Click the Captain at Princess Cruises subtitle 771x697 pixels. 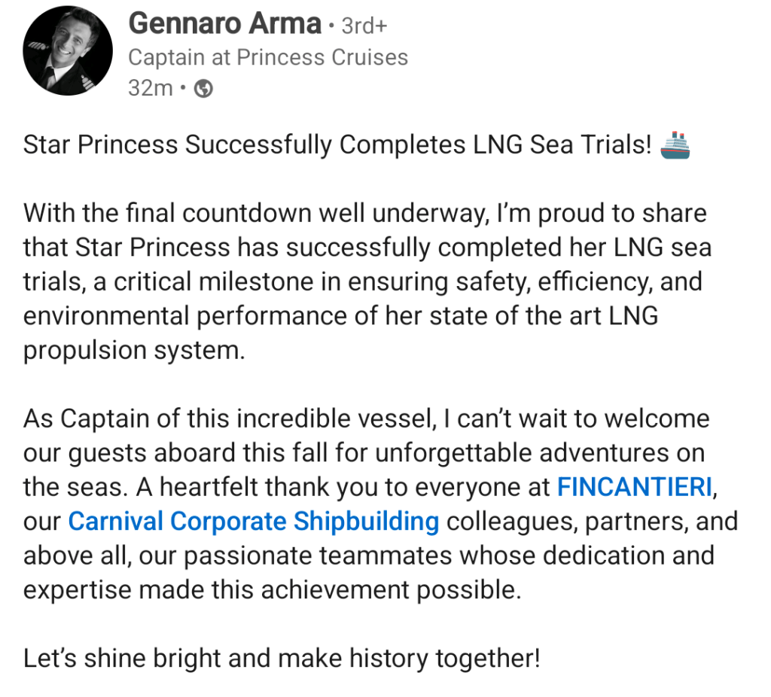pyautogui.click(x=268, y=57)
